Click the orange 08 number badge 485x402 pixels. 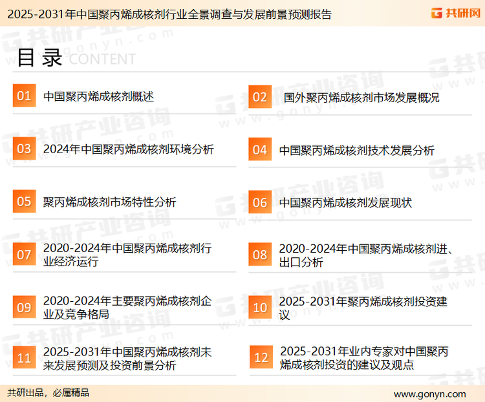coord(260,255)
